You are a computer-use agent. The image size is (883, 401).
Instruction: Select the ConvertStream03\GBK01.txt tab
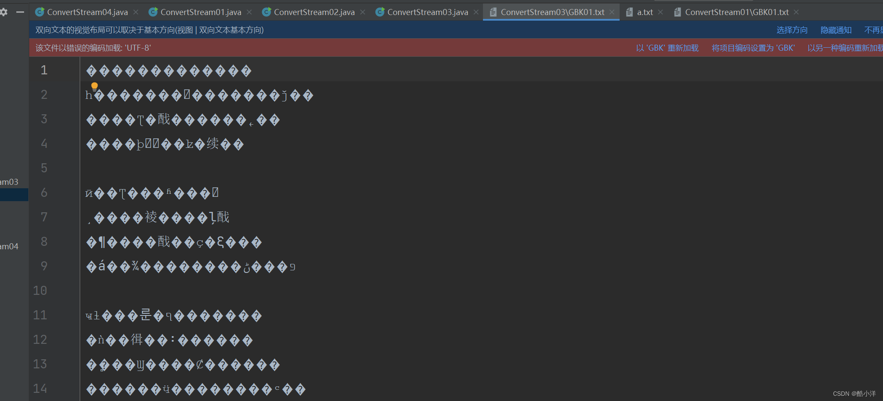pyautogui.click(x=553, y=12)
